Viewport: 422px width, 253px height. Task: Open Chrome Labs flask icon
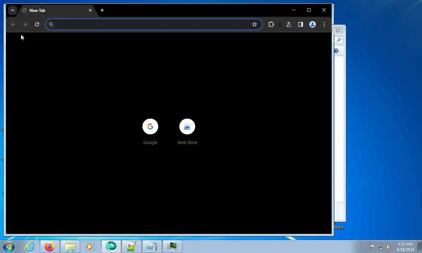(x=288, y=24)
